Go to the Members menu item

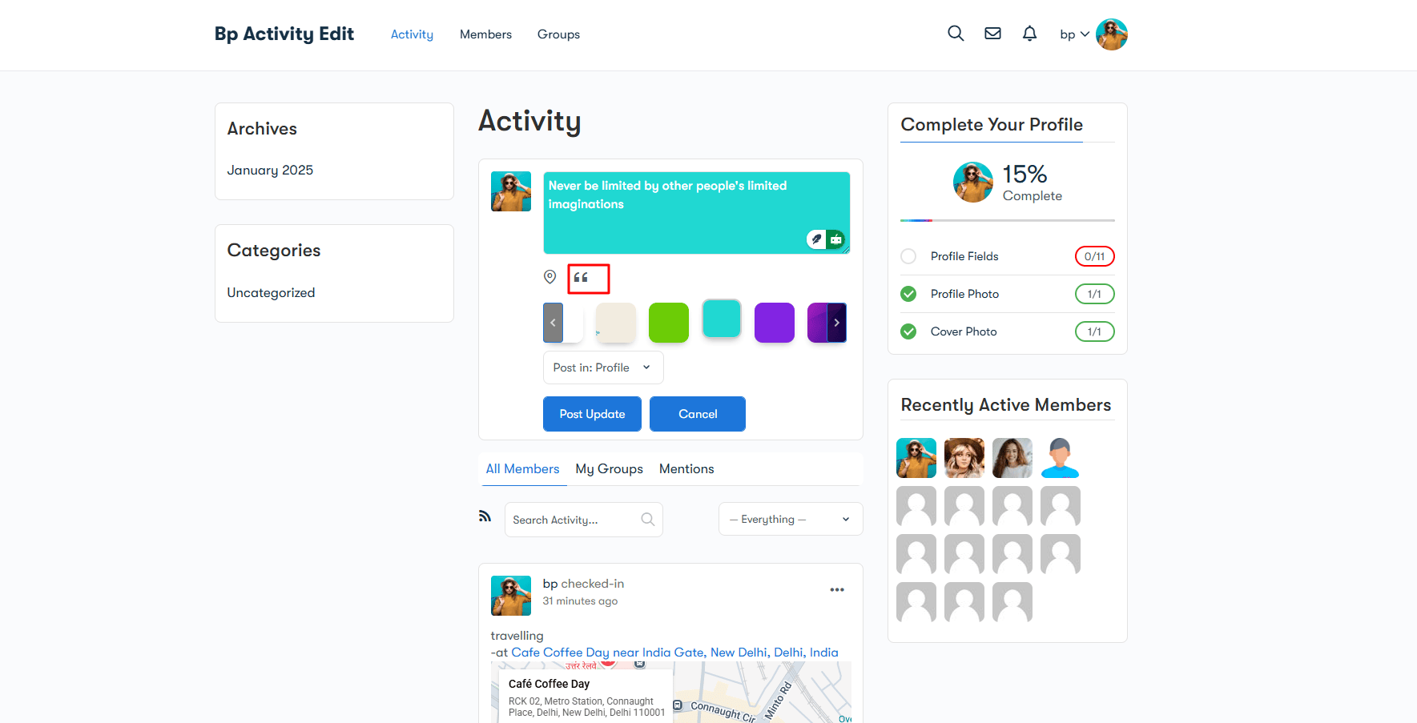(x=485, y=34)
